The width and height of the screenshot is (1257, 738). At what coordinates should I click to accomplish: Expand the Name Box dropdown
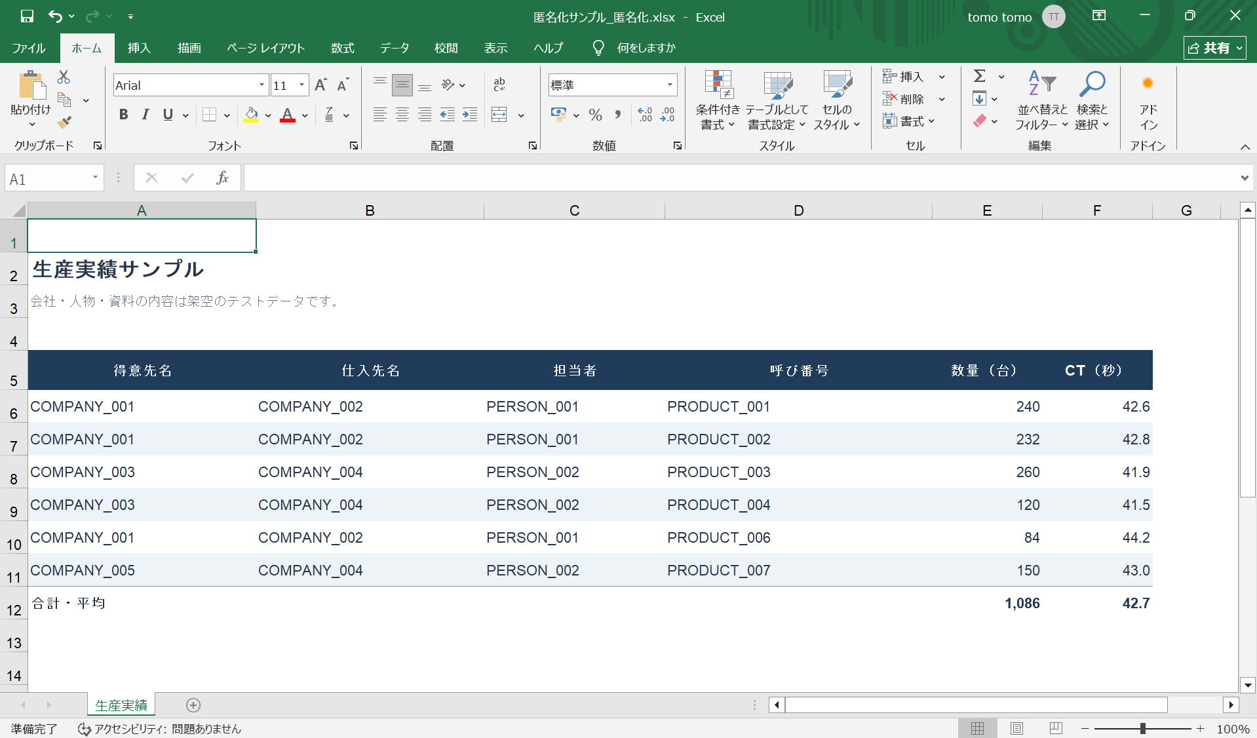pyautogui.click(x=95, y=178)
